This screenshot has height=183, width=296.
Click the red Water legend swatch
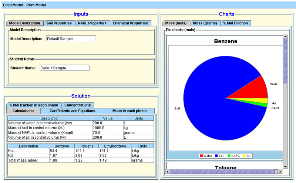(x=201, y=156)
